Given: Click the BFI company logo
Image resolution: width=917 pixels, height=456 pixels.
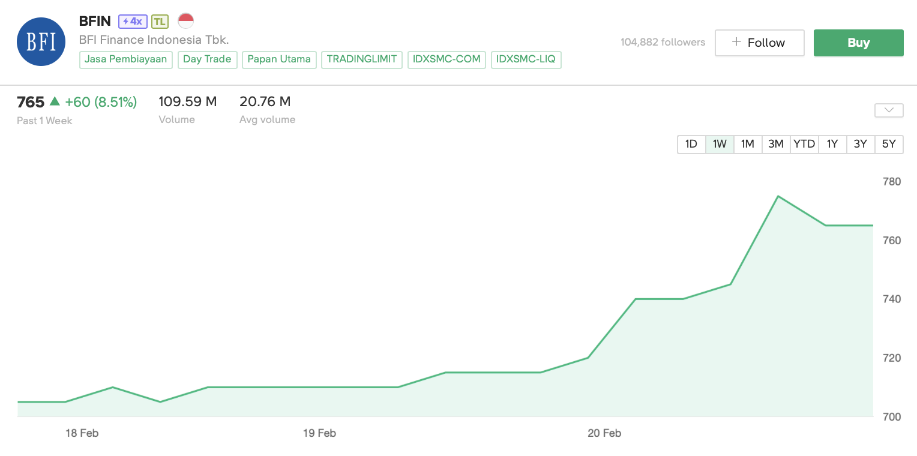Looking at the screenshot, I should (41, 42).
